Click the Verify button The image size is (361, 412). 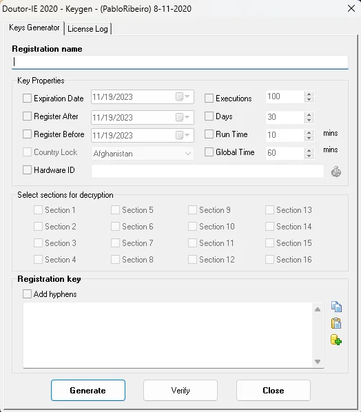pos(180,390)
